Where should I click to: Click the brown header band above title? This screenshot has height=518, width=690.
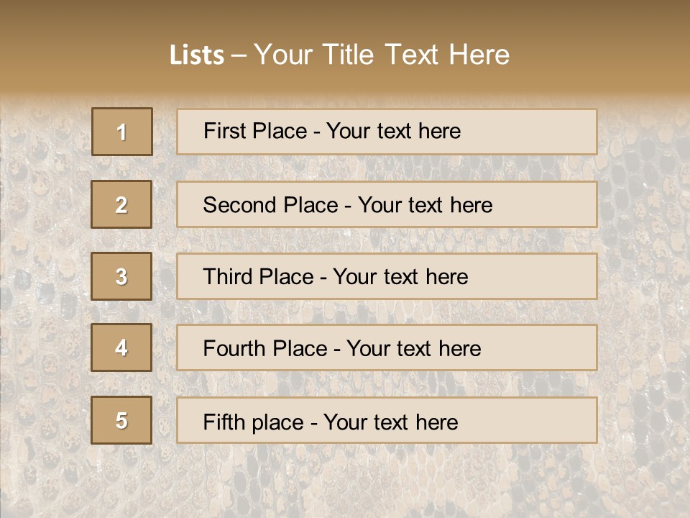(345, 17)
